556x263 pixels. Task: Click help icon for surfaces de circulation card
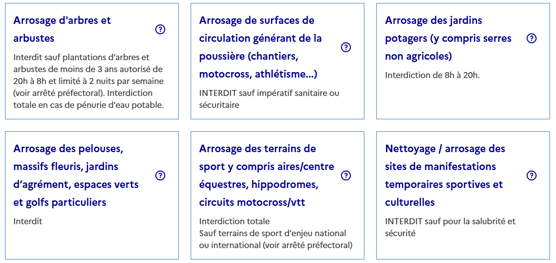346,47
